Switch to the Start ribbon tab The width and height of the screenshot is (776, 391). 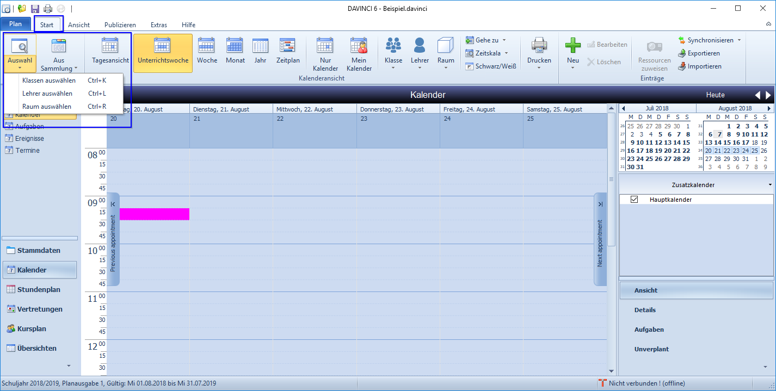[47, 24]
